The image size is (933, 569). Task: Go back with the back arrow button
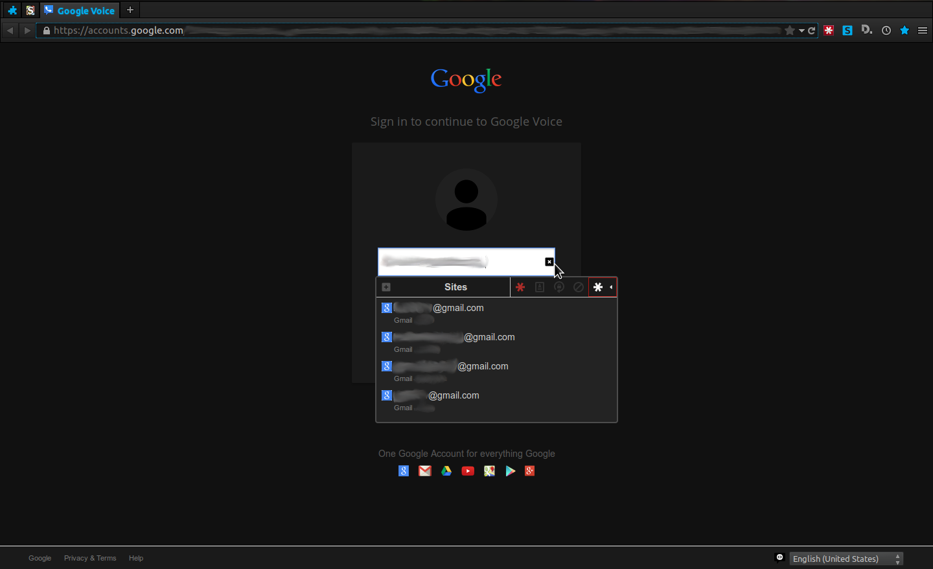[10, 30]
